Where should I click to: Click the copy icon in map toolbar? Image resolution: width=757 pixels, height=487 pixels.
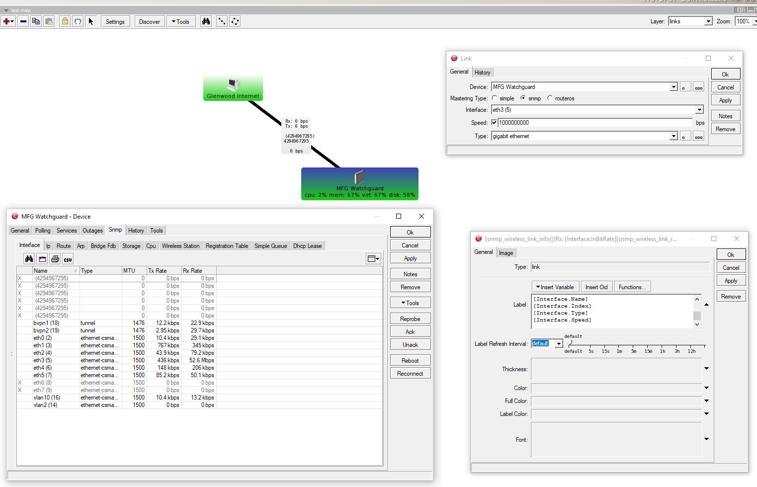(x=36, y=21)
